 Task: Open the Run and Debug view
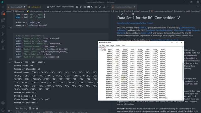[3, 41]
